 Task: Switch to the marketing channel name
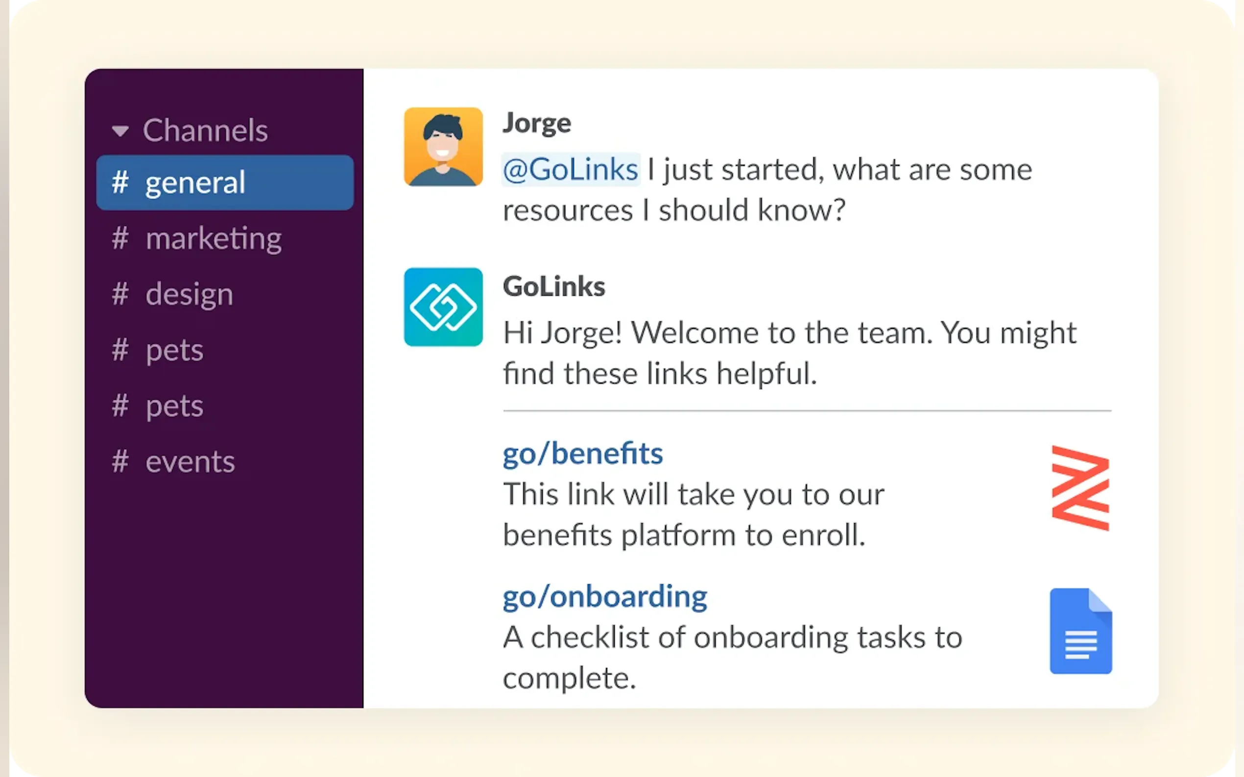click(214, 238)
